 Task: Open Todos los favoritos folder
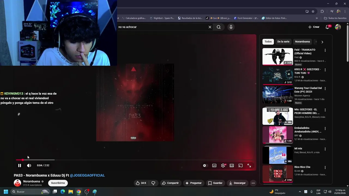click(335, 18)
